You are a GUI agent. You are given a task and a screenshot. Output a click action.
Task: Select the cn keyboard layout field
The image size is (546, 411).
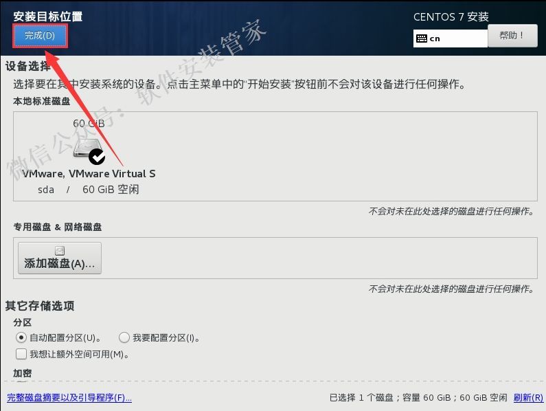[451, 38]
